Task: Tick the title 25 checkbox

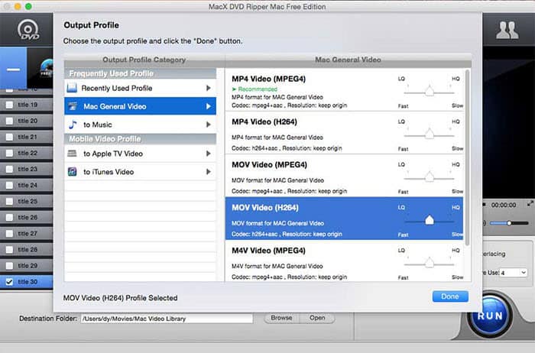Action: click(9, 201)
